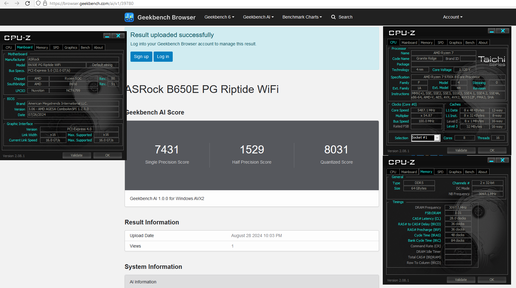The width and height of the screenshot is (516, 288).
Task: Select Bench tab in top-right CPU-Z window
Action: [470, 43]
